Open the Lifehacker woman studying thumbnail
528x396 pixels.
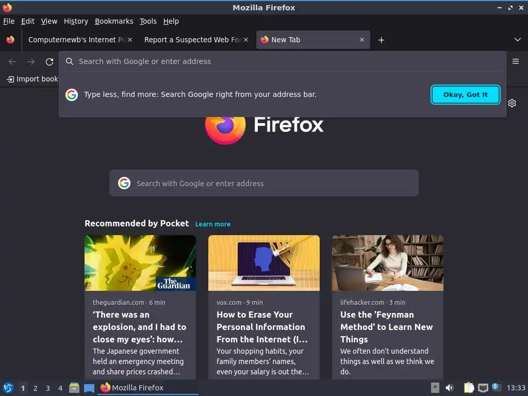point(388,262)
